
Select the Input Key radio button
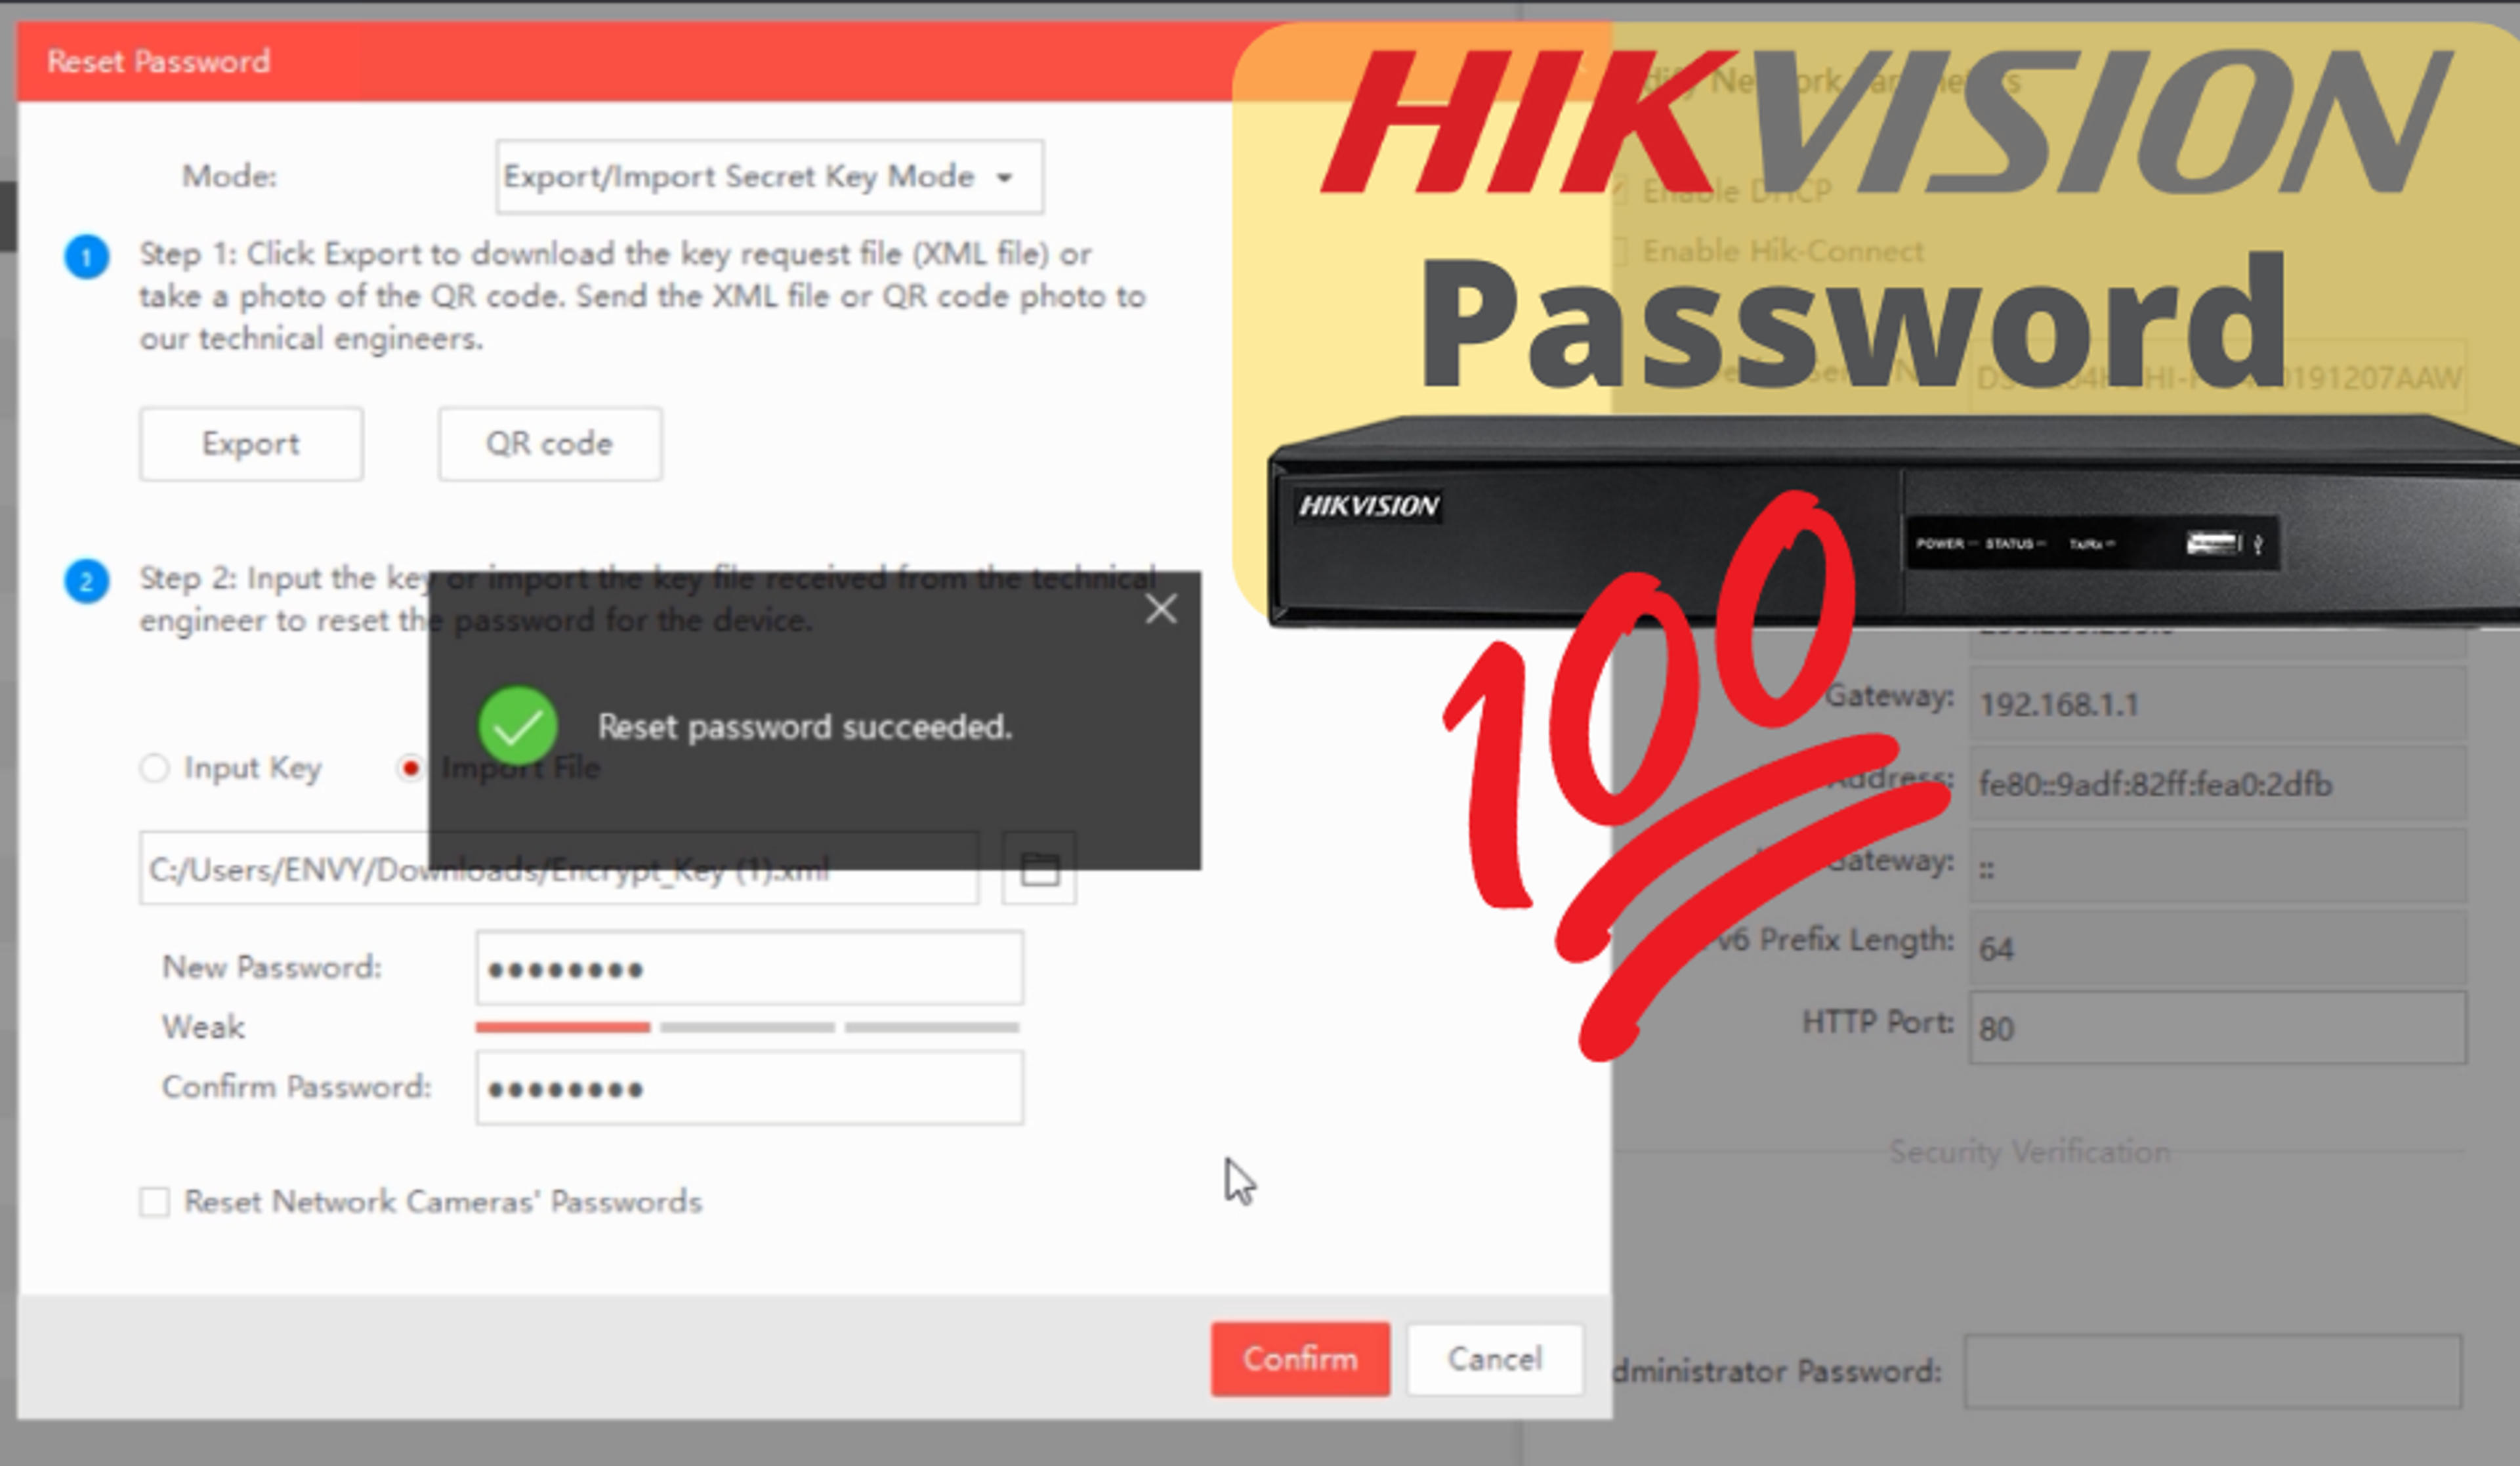pos(154,768)
